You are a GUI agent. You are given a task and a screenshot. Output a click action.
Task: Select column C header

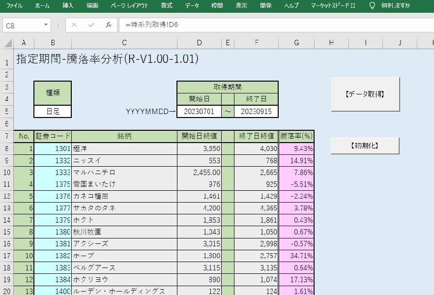(x=124, y=43)
